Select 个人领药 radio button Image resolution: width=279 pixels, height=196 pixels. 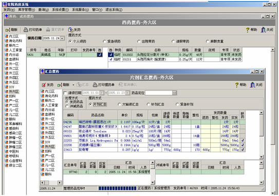coord(70,41)
